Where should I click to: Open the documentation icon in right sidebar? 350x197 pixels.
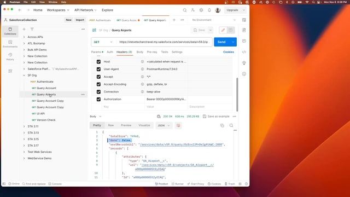click(244, 30)
